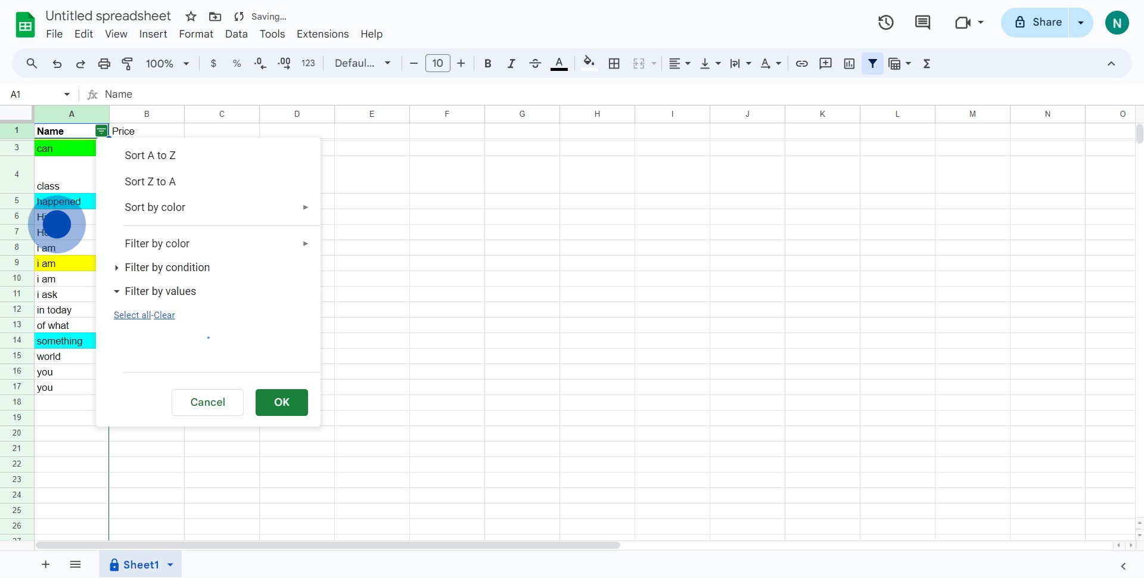Select the paint format tool
The image size is (1144, 578).
127,63
